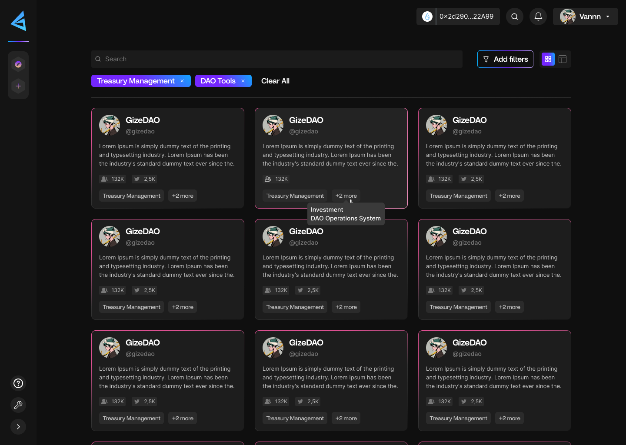Open the first GizeDAO card's avatar, top row
This screenshot has width=626, height=445.
pyautogui.click(x=110, y=125)
